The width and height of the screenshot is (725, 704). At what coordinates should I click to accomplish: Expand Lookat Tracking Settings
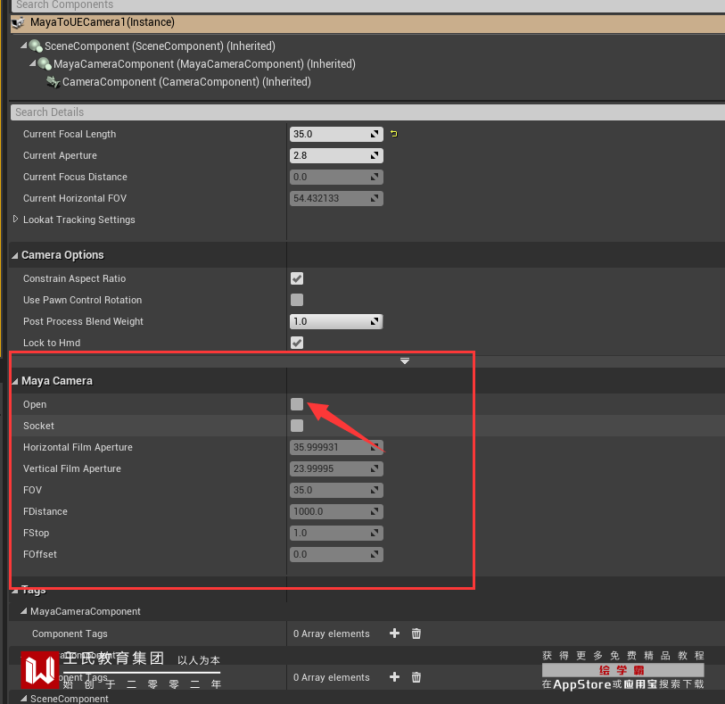16,219
